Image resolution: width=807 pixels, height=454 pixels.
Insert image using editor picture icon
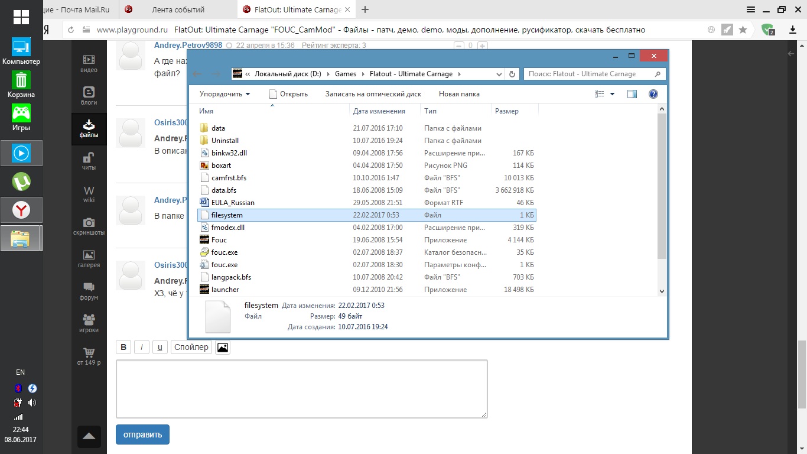point(222,348)
